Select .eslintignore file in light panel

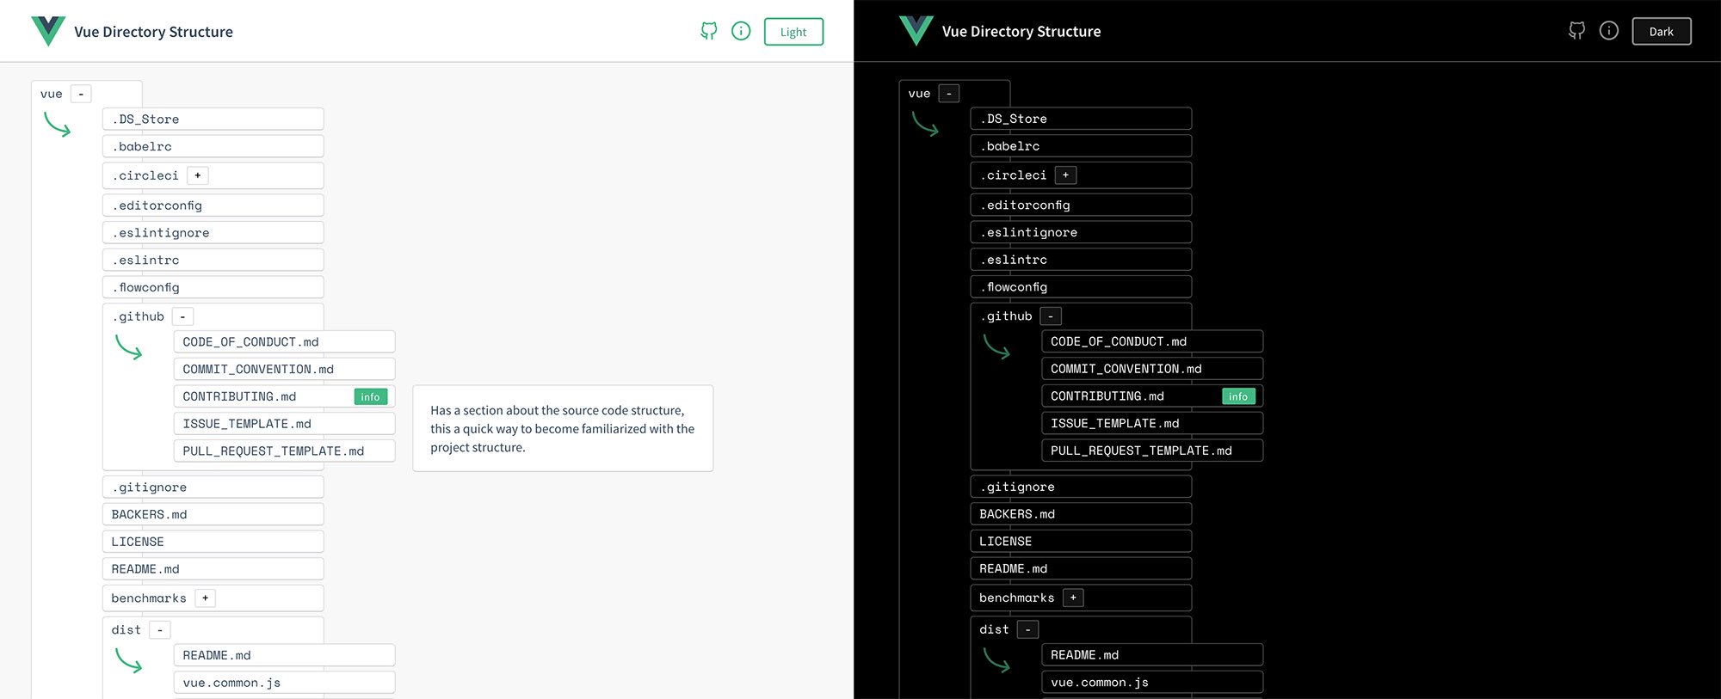click(213, 233)
